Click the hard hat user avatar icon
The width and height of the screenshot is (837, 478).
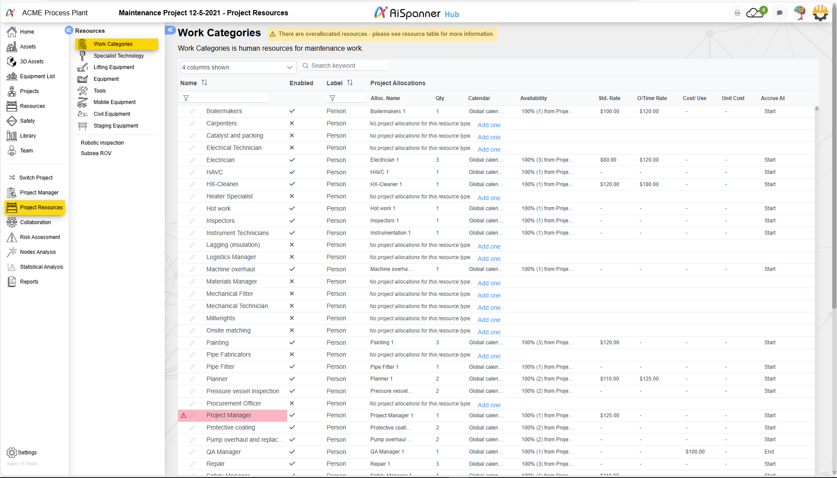820,13
